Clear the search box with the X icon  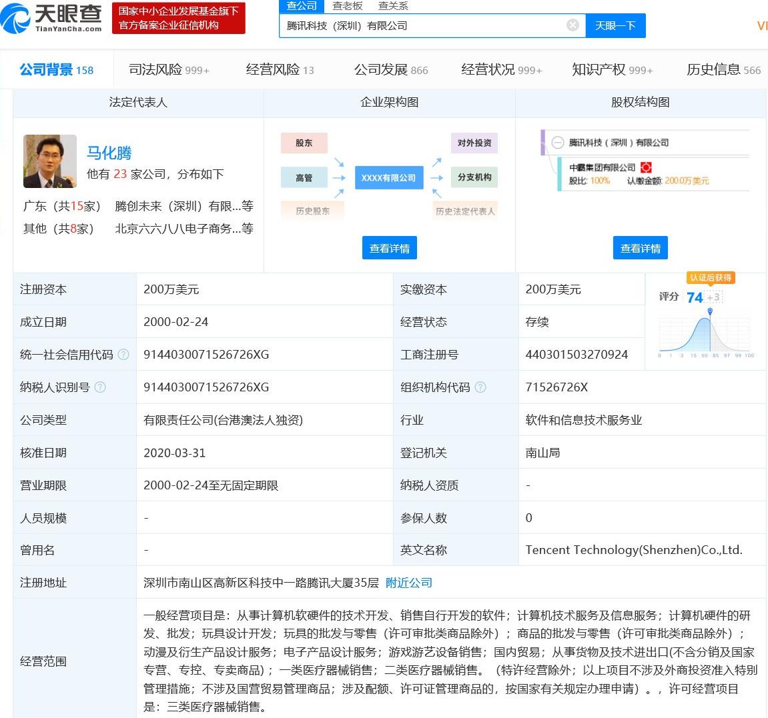coord(572,25)
